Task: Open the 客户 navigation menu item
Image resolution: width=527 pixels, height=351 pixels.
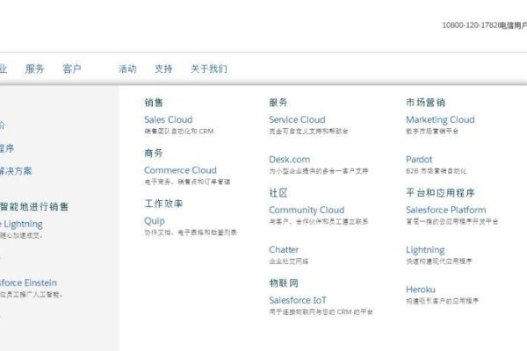Action: click(x=72, y=68)
